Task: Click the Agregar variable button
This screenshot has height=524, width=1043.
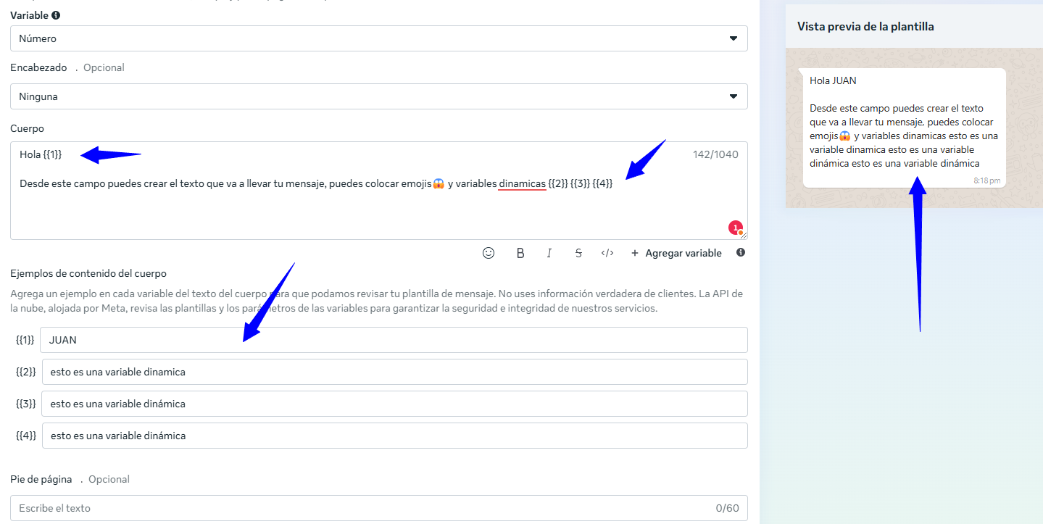Action: (676, 253)
